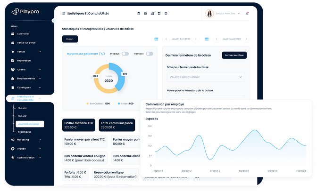This screenshot has width=317, height=192.
Task: Click the statistics chart icon in top toolbar
Action: (152, 14)
